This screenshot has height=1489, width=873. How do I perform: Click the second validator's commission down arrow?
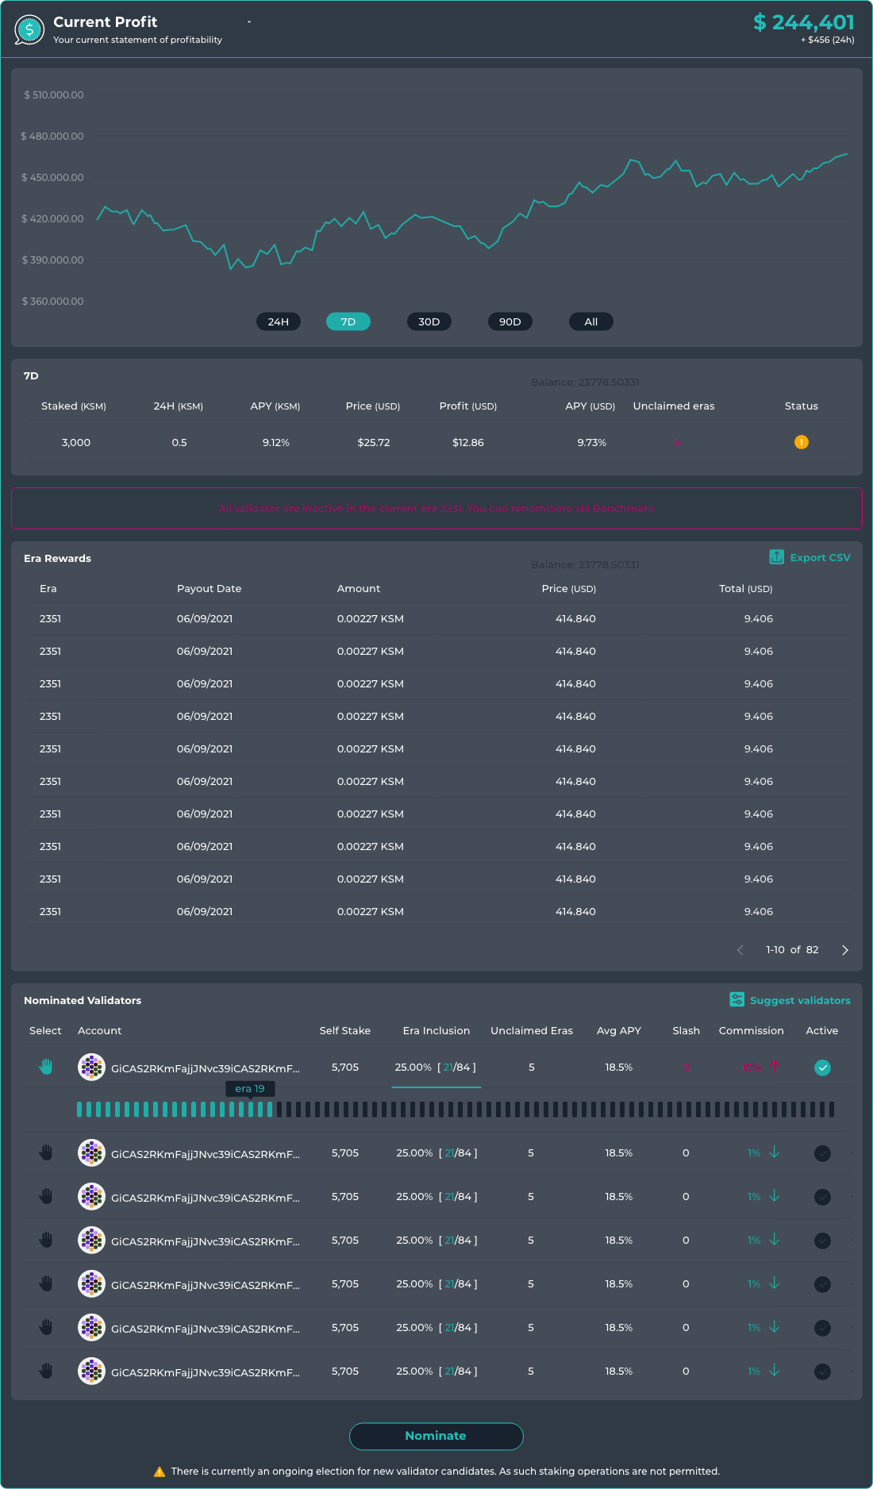click(x=775, y=1152)
